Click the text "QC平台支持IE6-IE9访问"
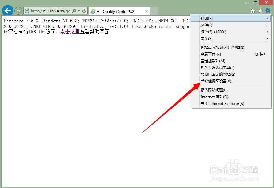The height and width of the screenshot is (188, 274). [29, 32]
